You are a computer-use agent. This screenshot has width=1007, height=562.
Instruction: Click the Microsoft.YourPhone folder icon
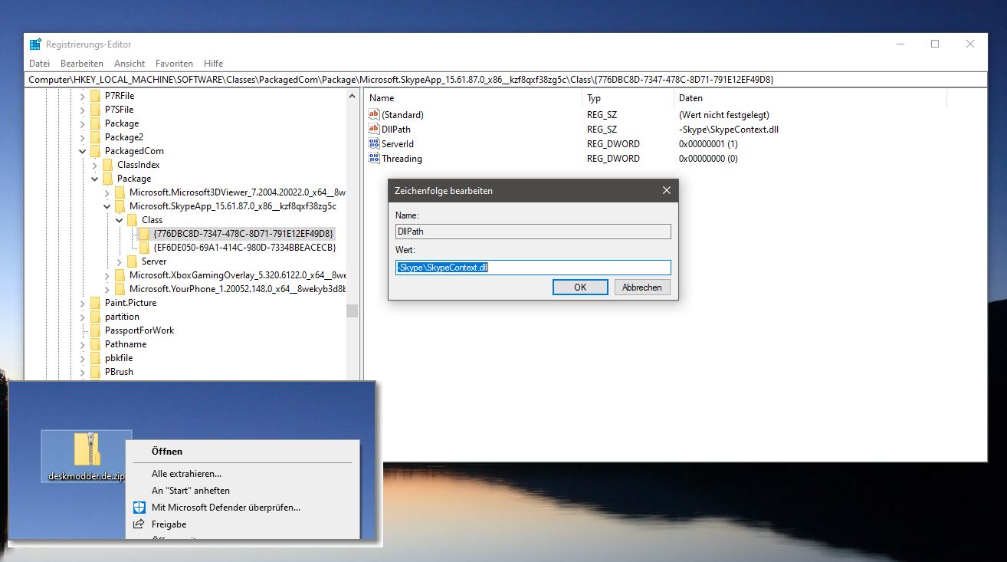tap(120, 289)
